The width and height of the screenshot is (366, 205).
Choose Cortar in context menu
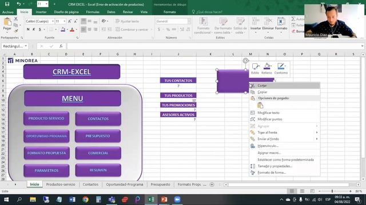tap(285, 85)
